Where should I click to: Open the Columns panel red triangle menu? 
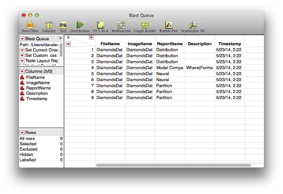click(x=22, y=71)
